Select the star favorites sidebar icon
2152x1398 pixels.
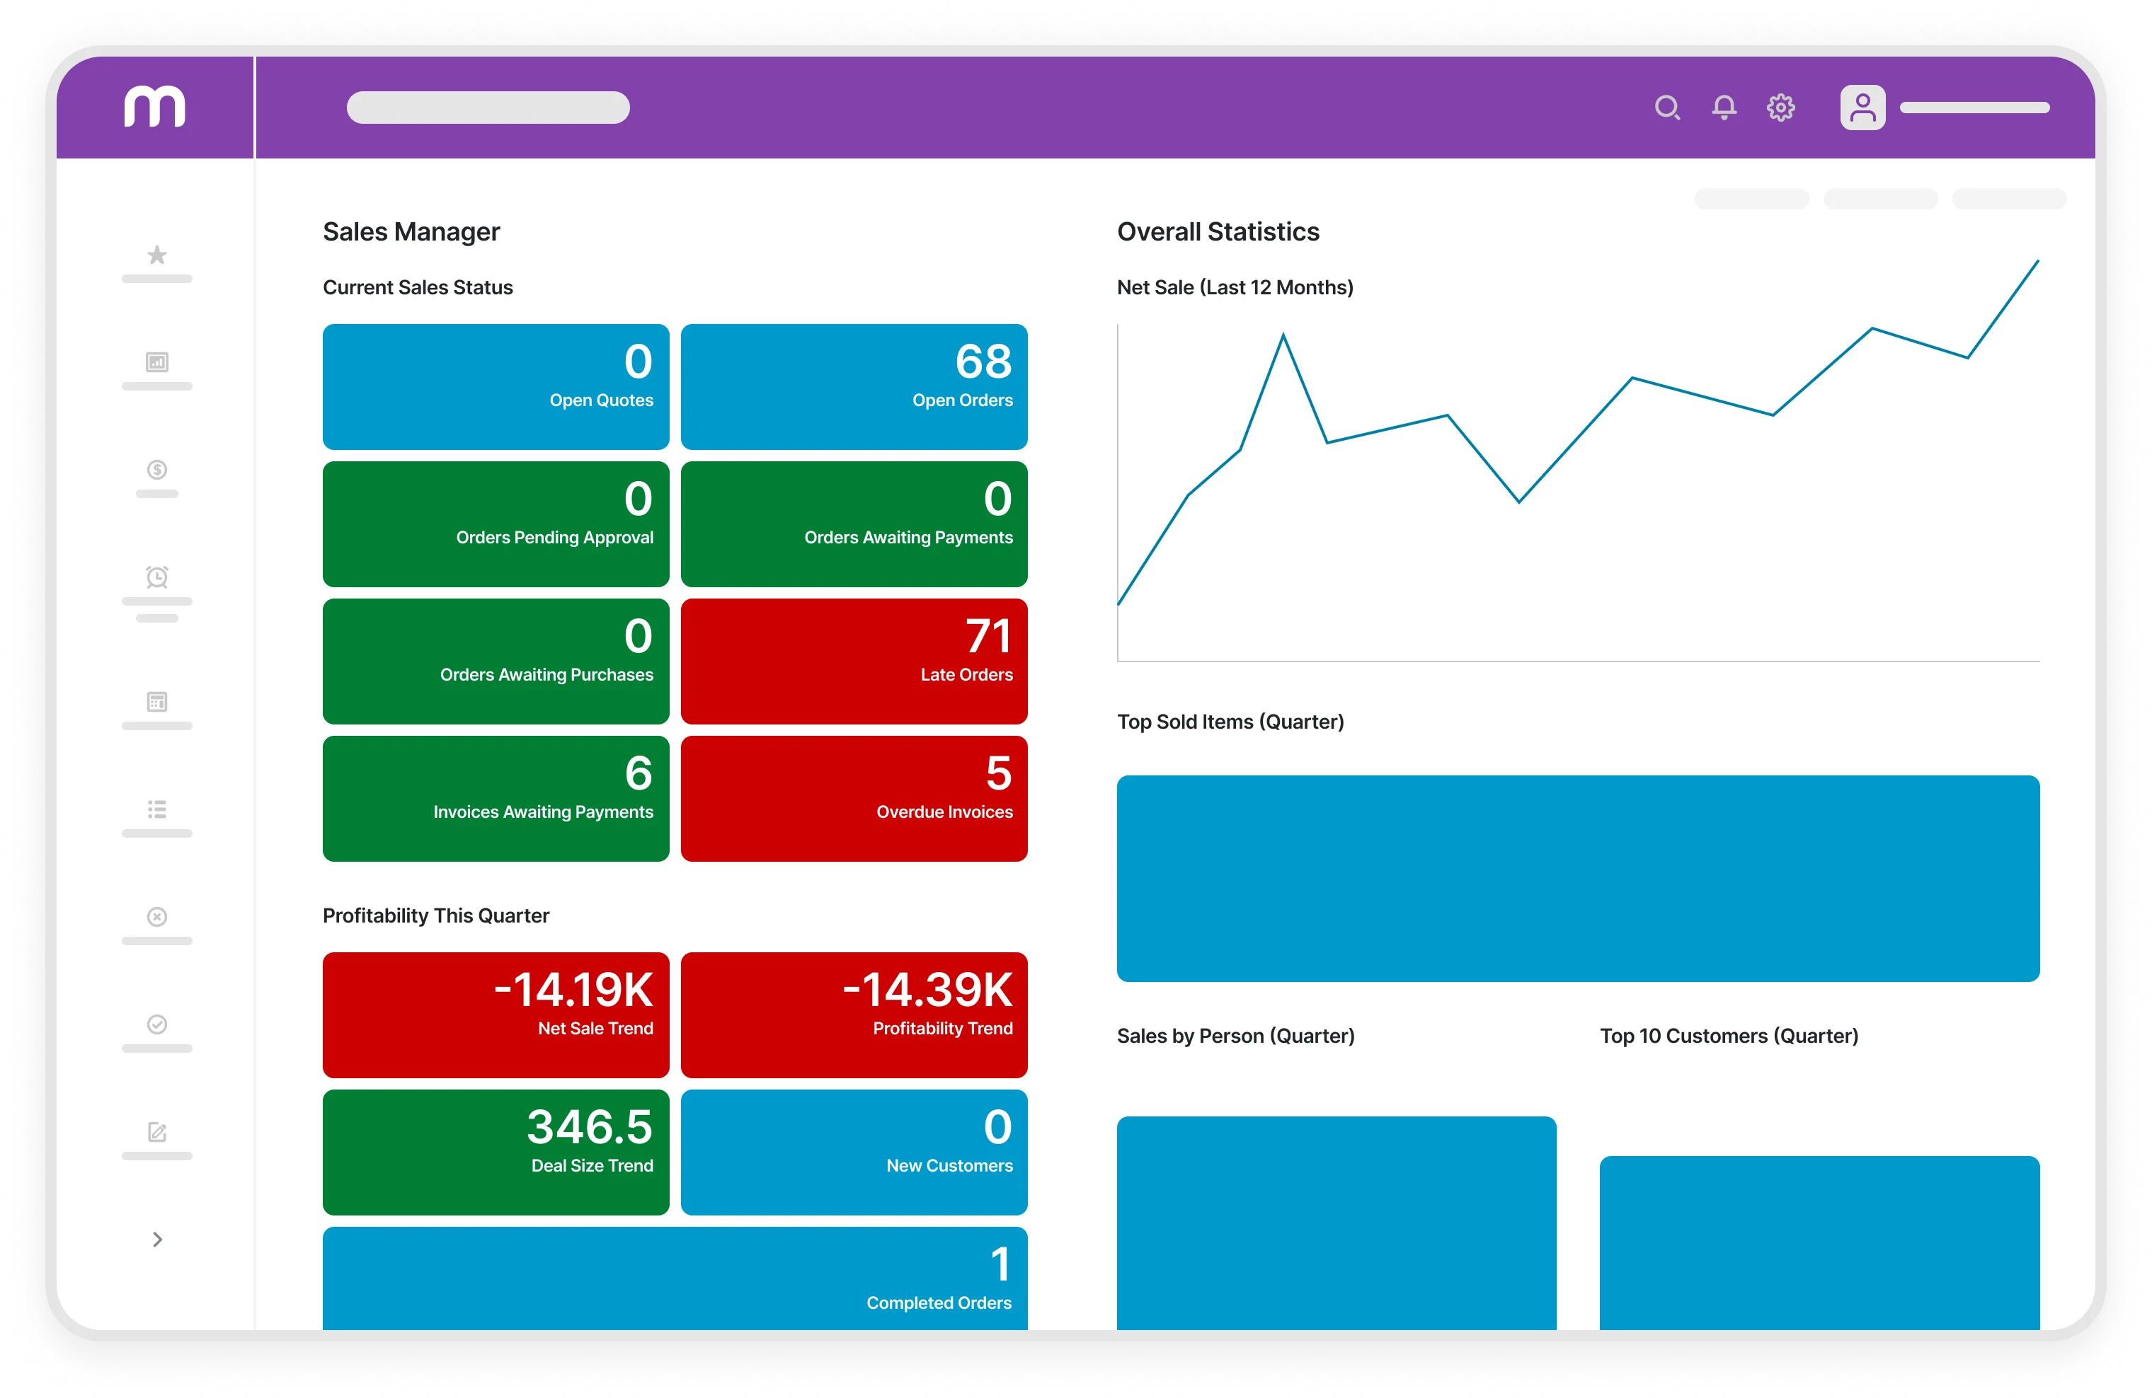(157, 255)
